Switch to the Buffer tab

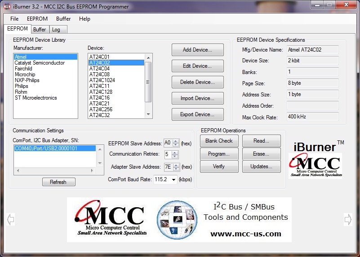[x=40, y=30]
